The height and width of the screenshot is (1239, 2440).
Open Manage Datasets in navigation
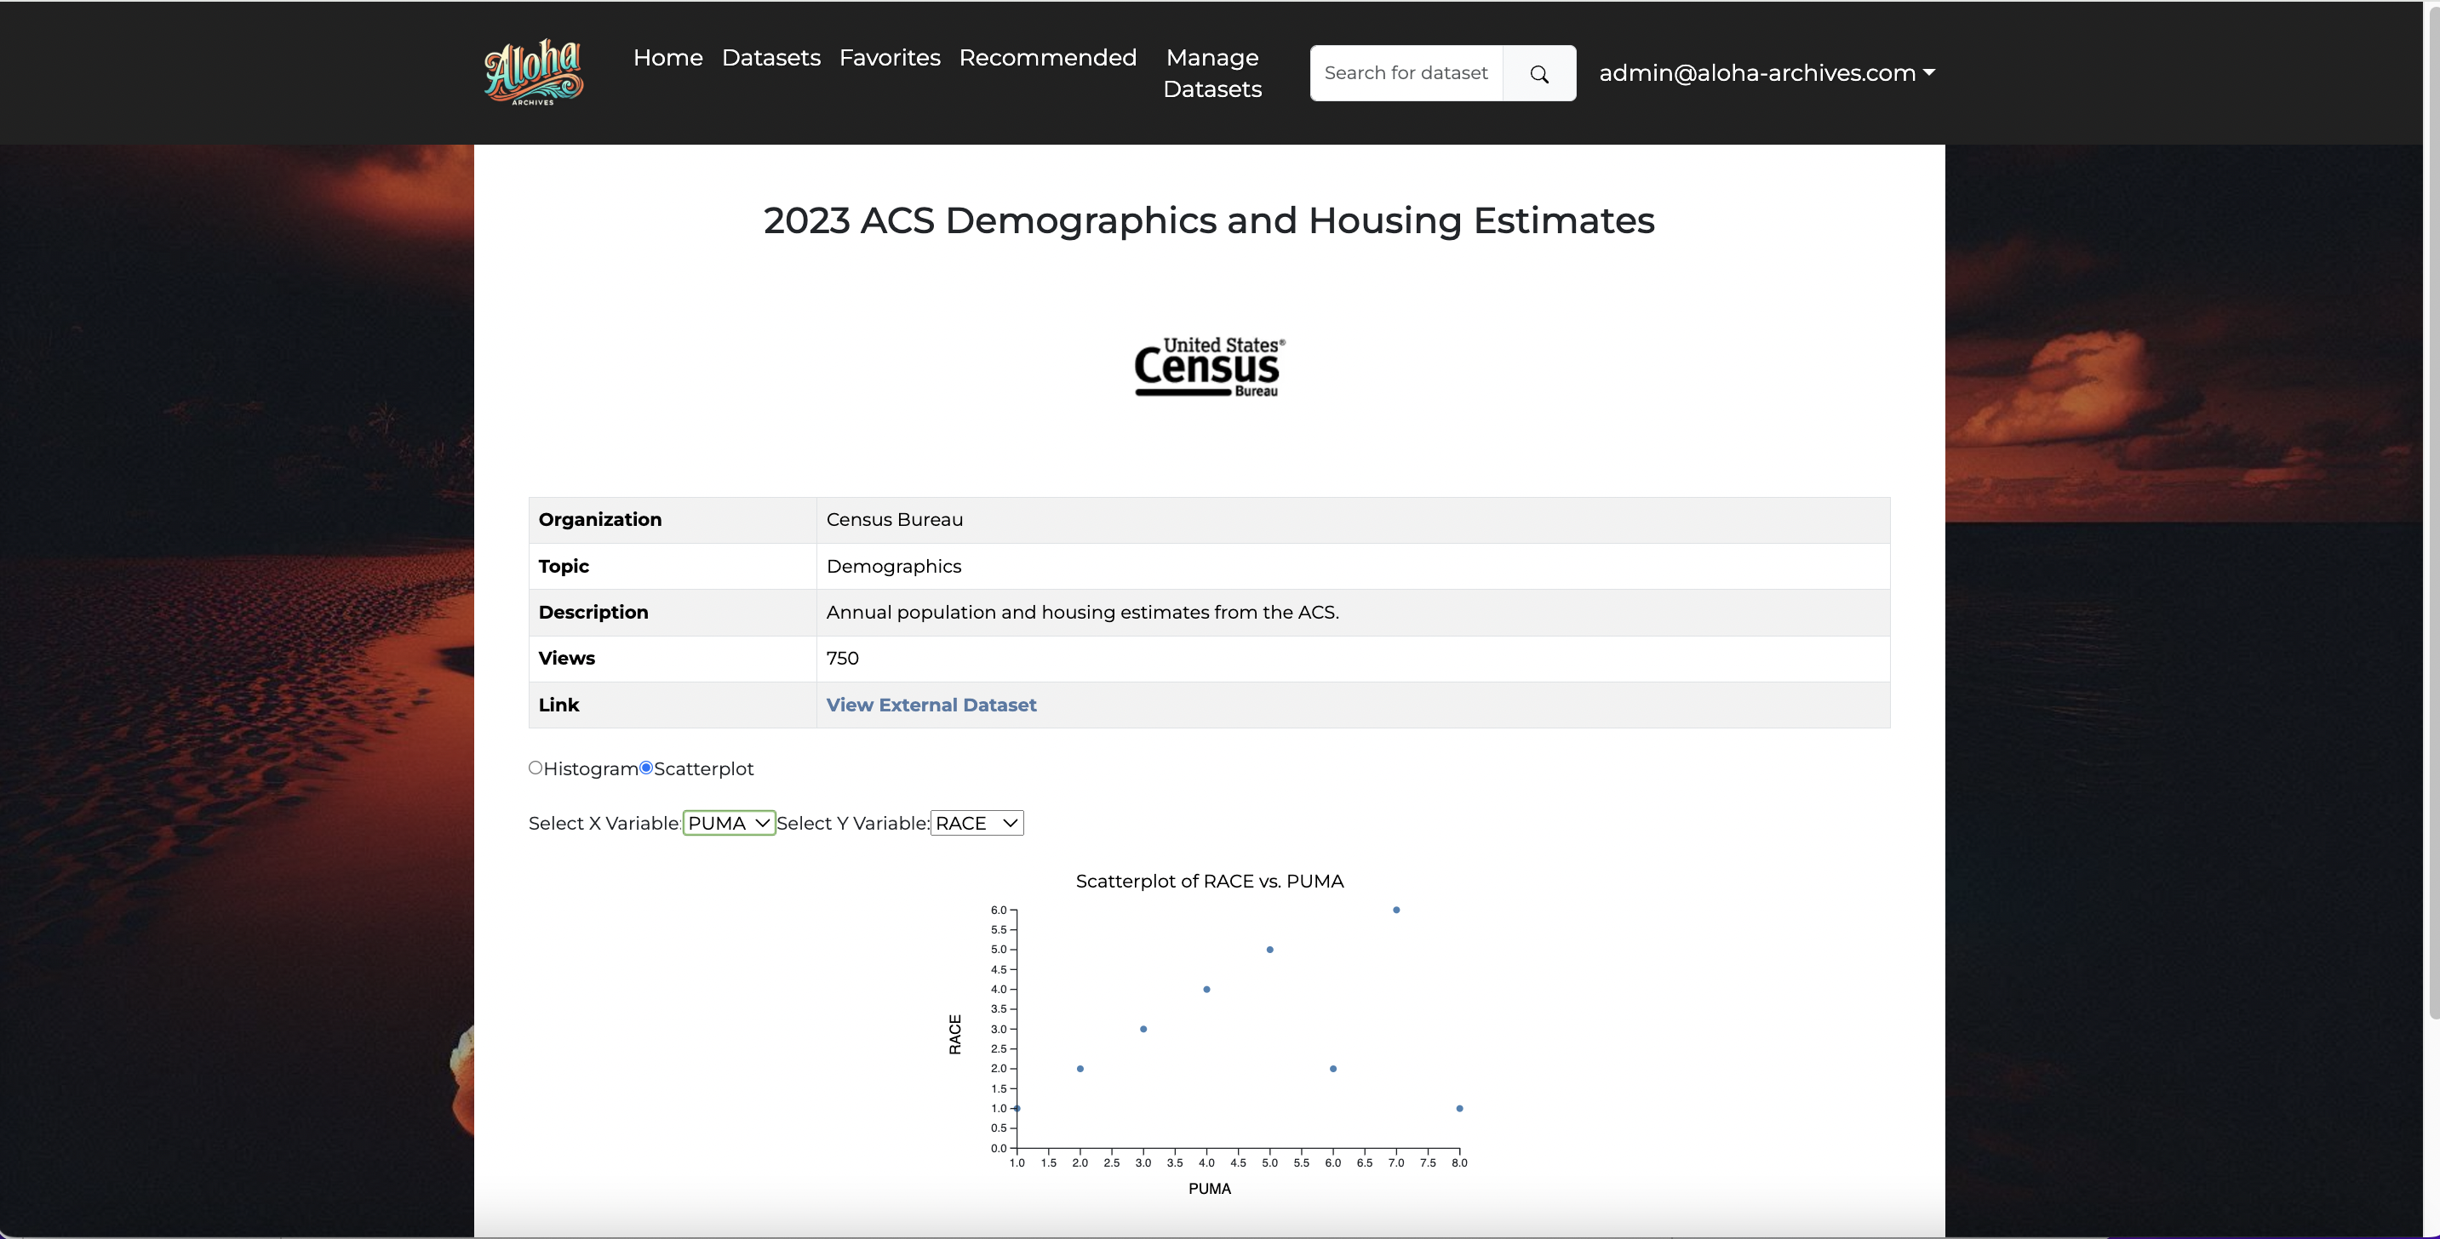1212,73
